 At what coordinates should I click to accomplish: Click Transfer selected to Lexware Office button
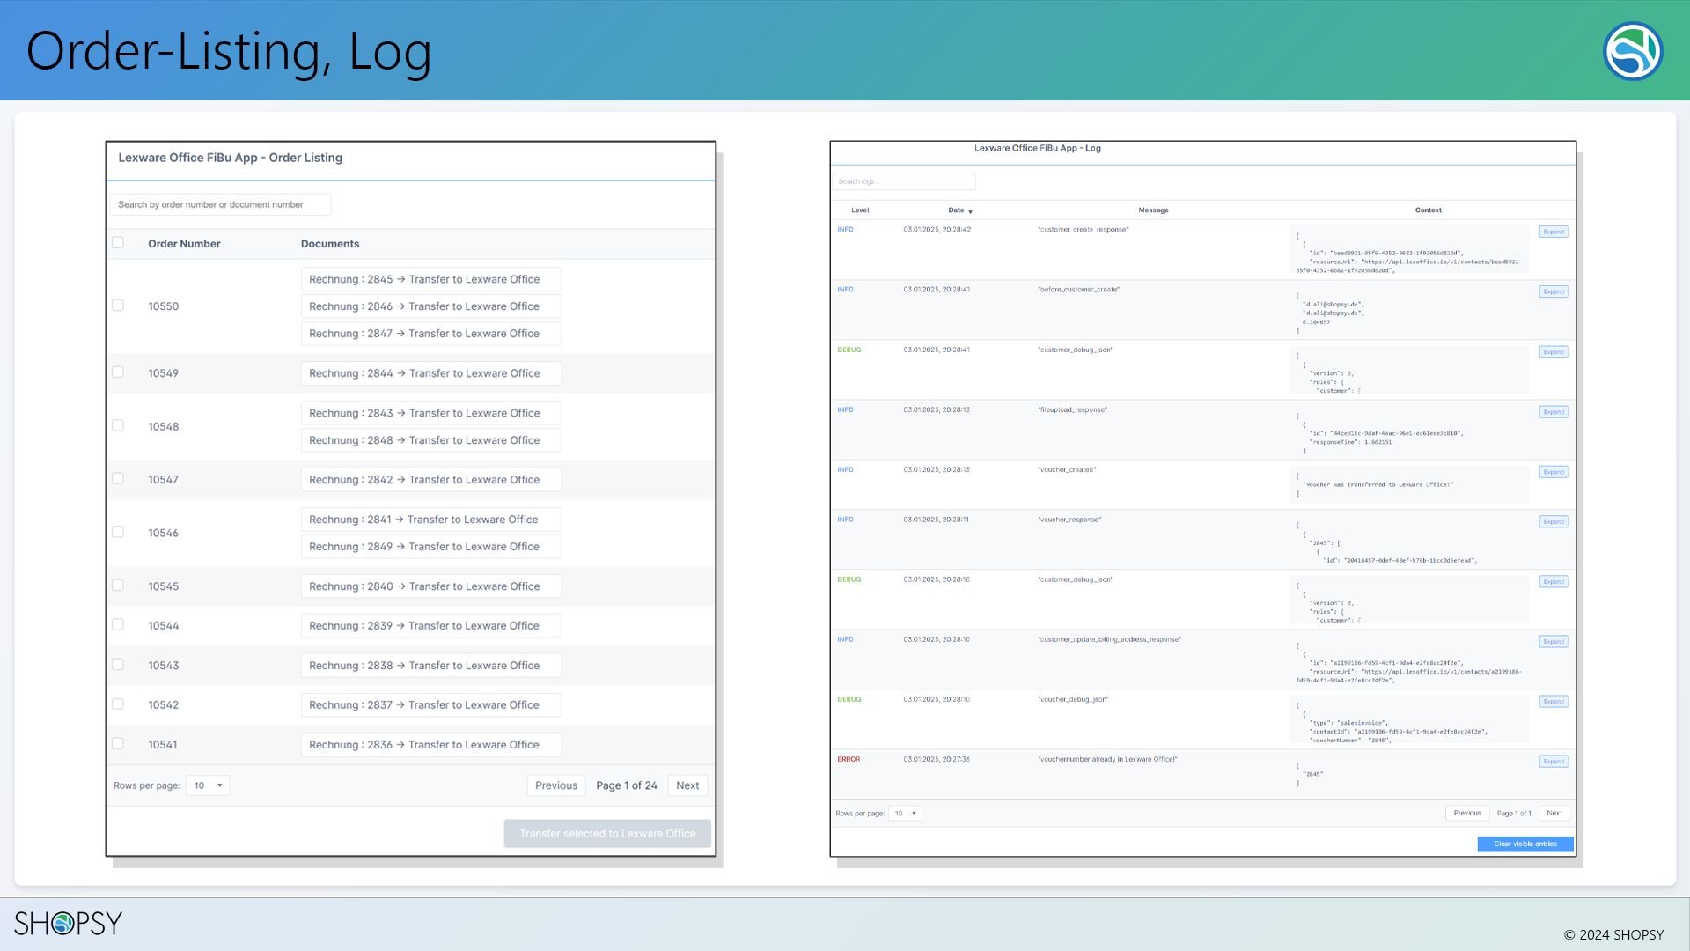pos(607,834)
